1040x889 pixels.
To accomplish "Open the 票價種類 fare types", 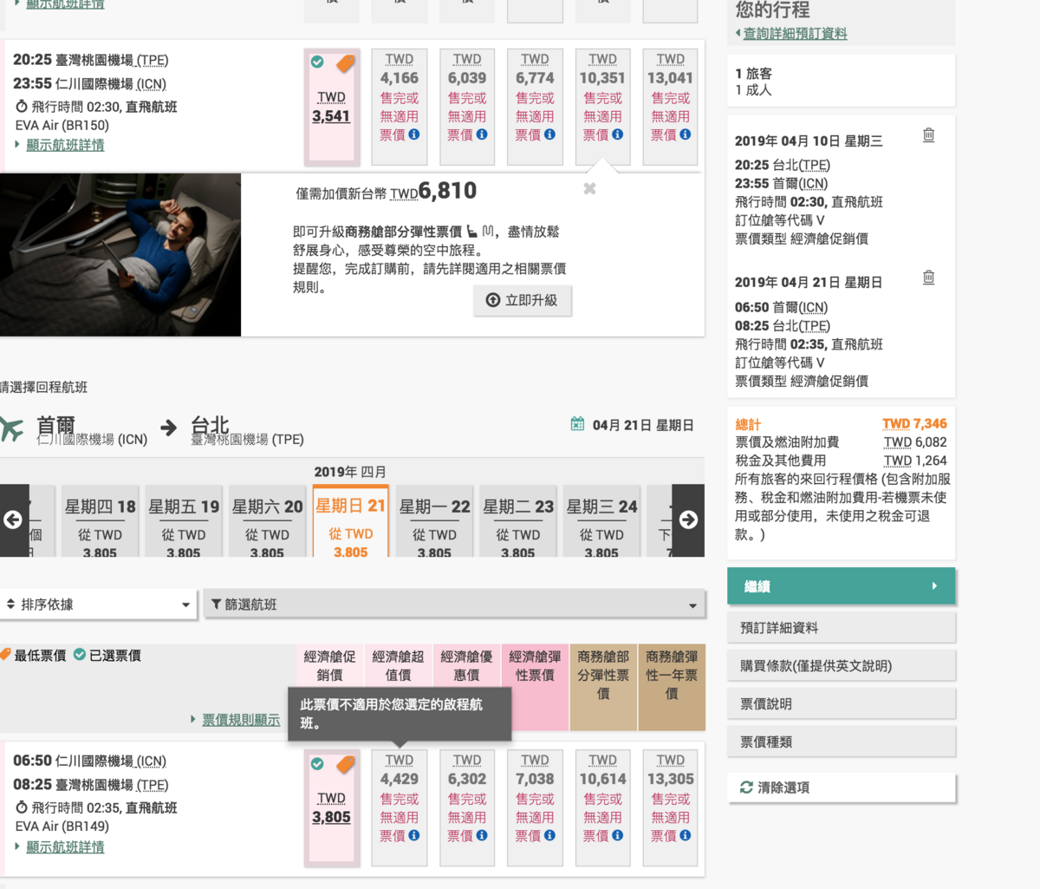I will pyautogui.click(x=842, y=742).
